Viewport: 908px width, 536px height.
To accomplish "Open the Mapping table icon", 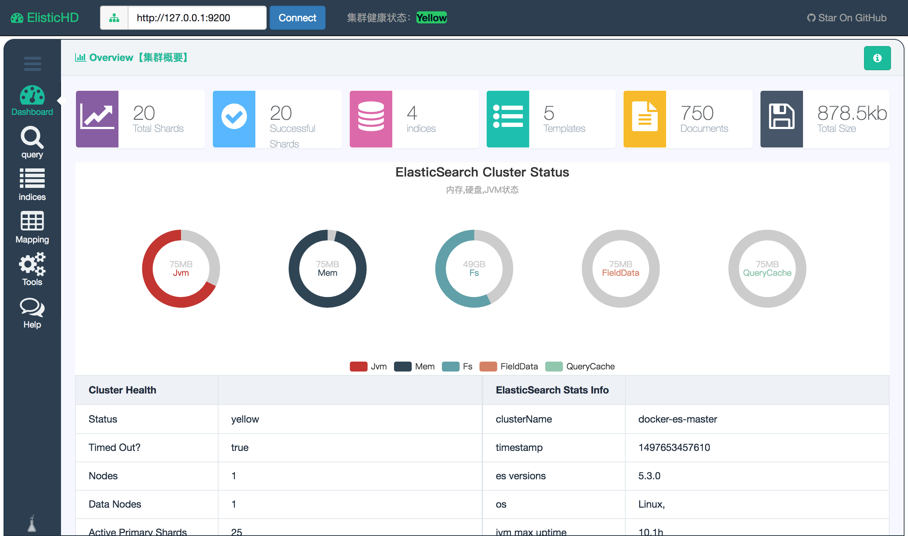I will [32, 221].
